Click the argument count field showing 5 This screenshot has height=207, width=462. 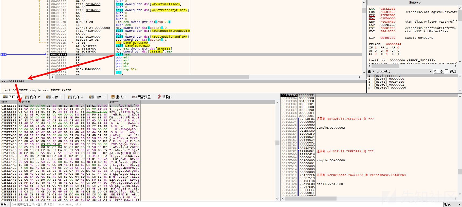pos(437,71)
